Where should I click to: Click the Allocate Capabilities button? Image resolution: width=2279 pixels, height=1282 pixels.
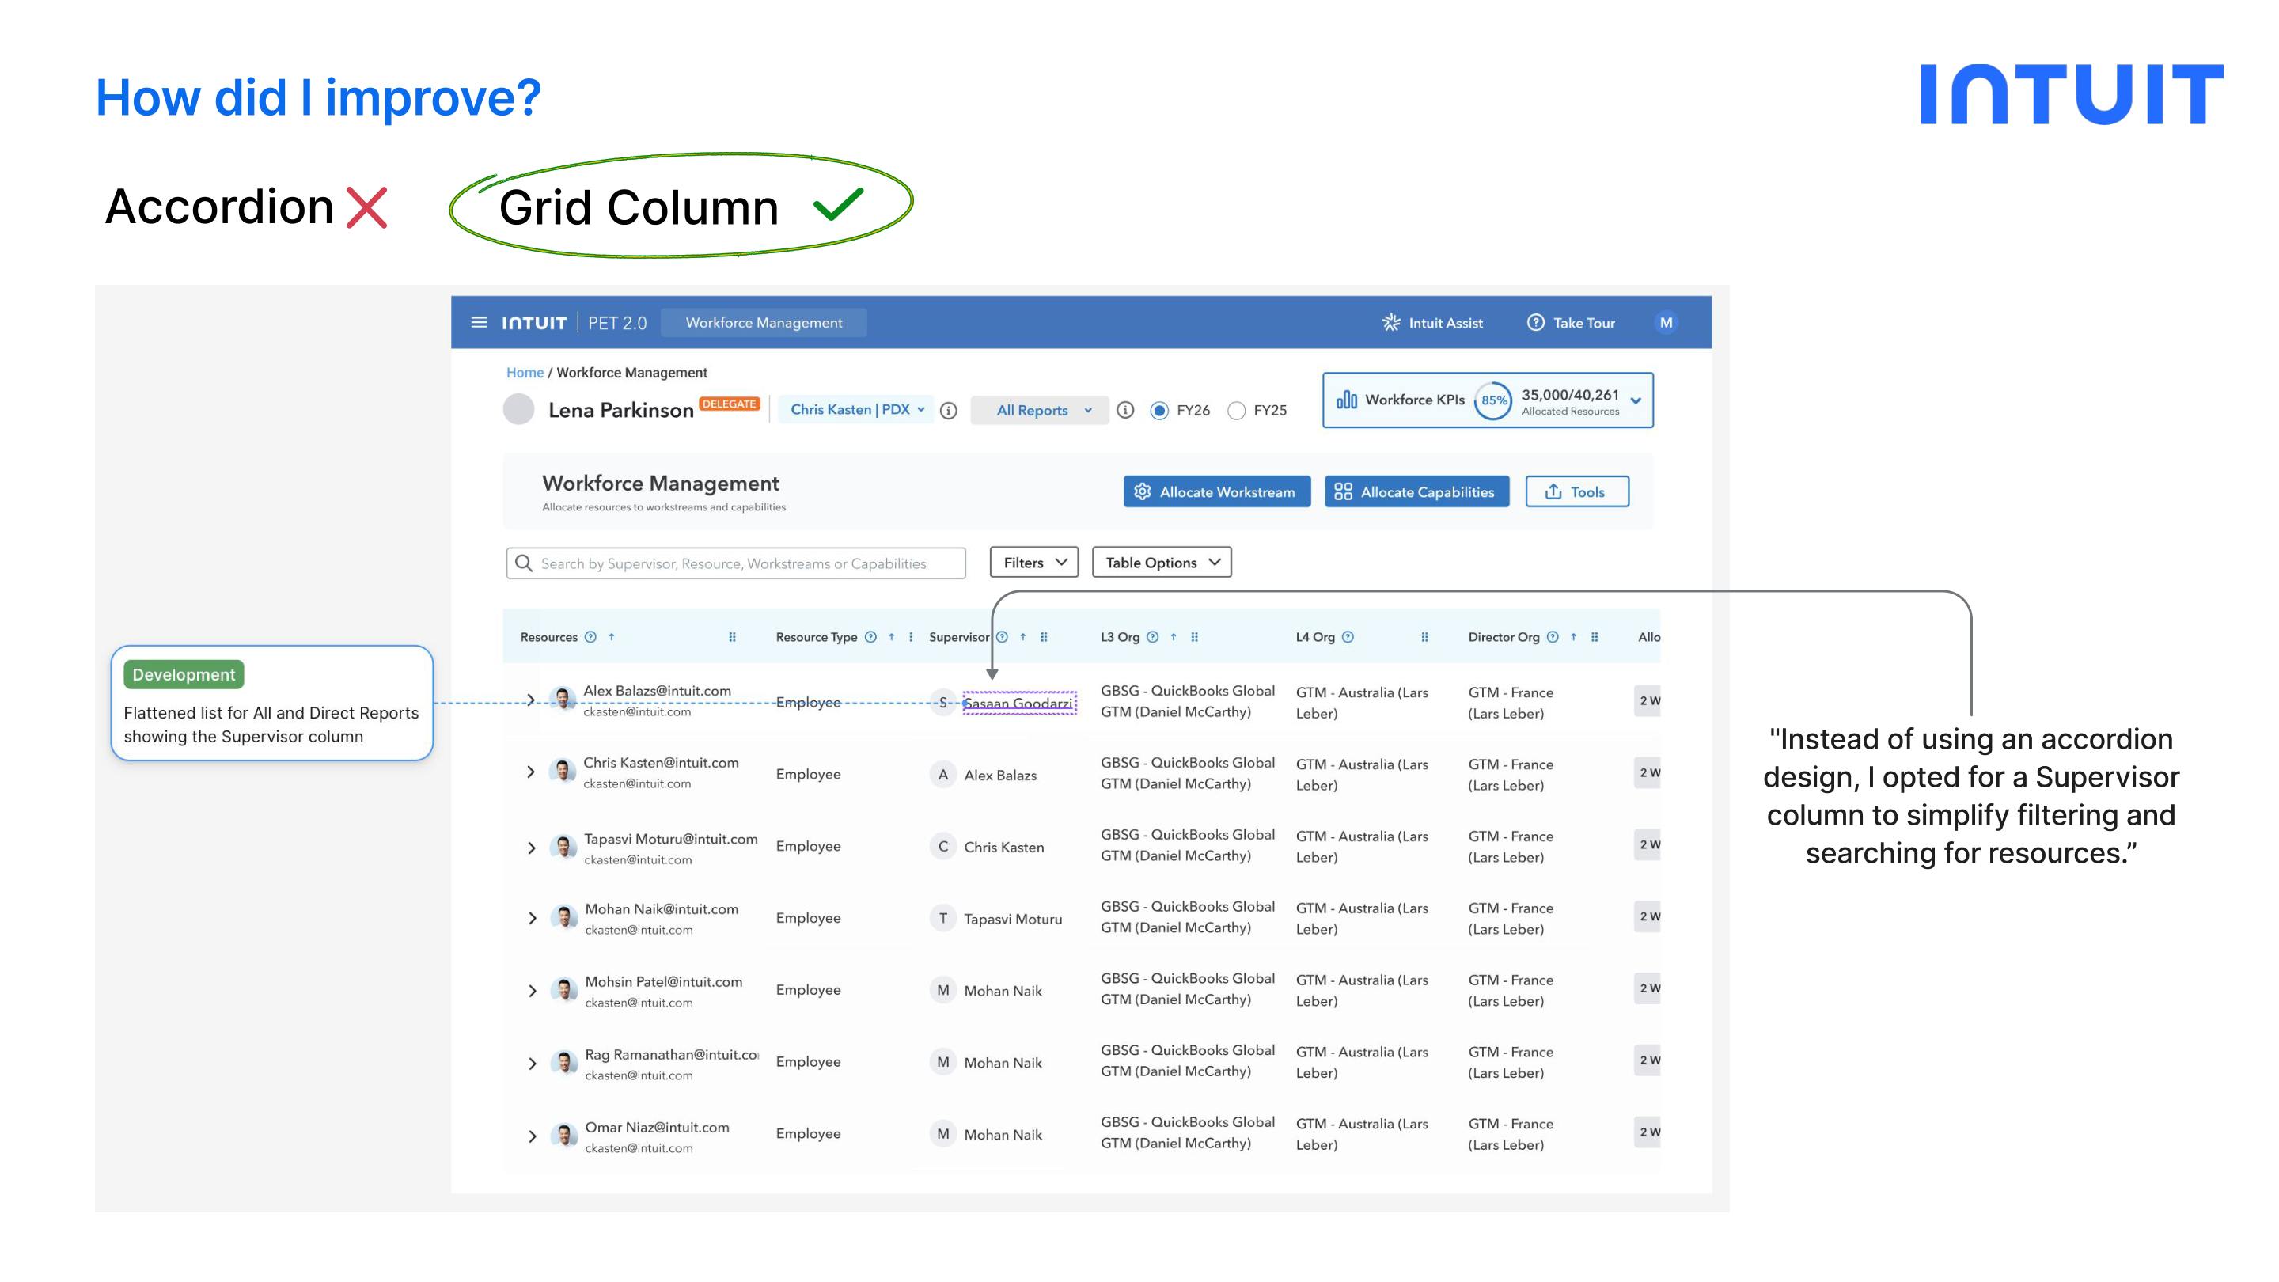pyautogui.click(x=1416, y=492)
